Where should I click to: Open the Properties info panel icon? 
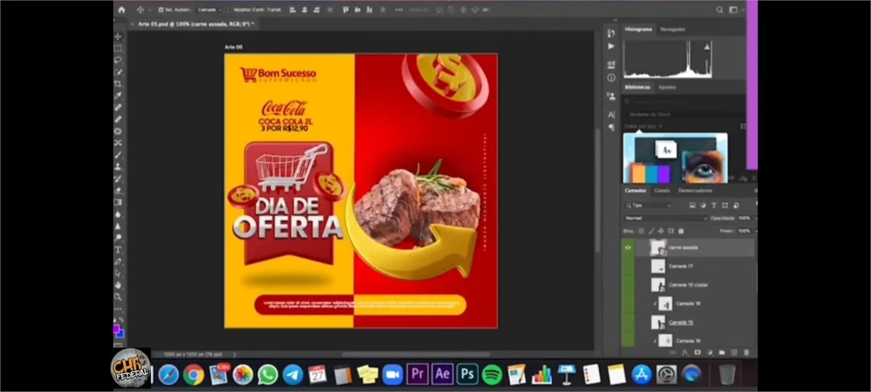(x=612, y=78)
